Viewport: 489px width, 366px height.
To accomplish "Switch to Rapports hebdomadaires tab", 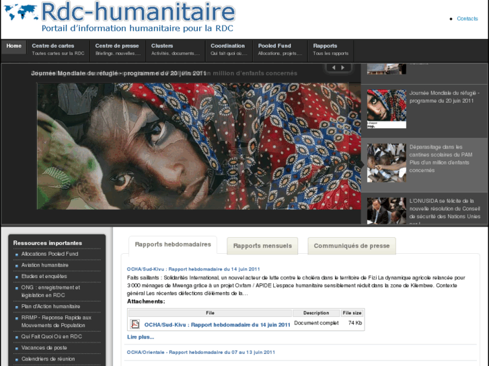I will click(173, 244).
